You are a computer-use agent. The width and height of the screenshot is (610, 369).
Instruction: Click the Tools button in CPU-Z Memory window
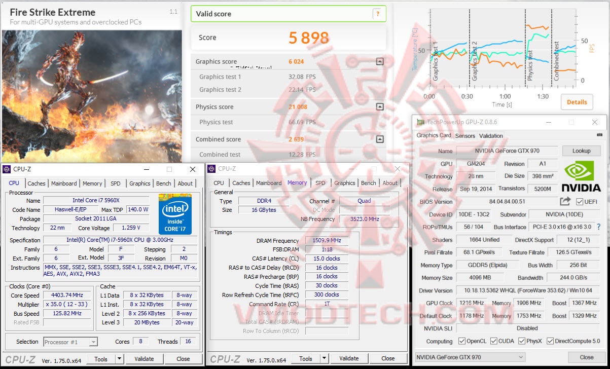[x=306, y=358]
